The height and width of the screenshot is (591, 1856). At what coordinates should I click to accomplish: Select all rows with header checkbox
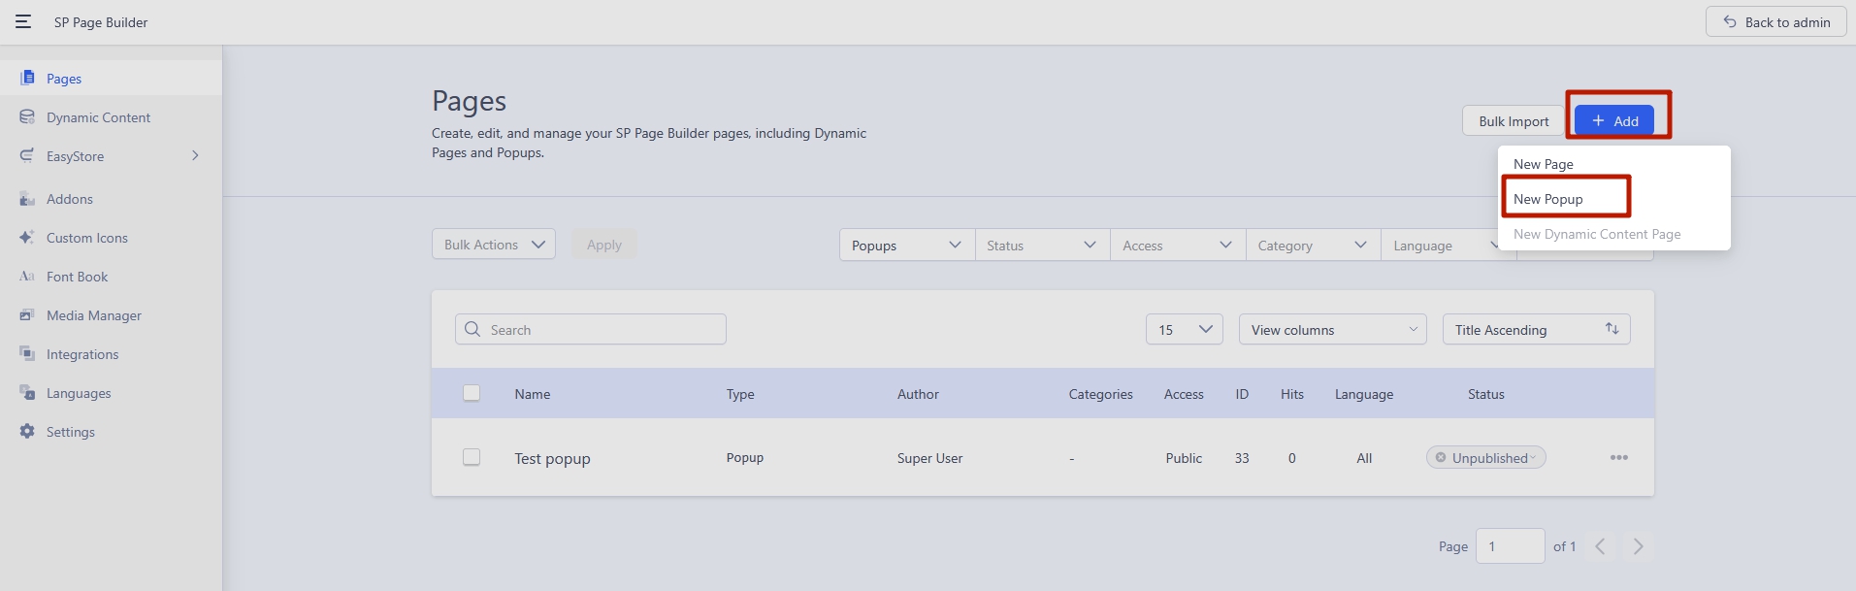pos(472,393)
